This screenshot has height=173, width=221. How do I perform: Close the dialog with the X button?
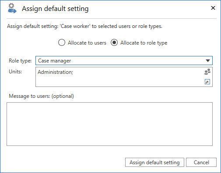[213, 8]
